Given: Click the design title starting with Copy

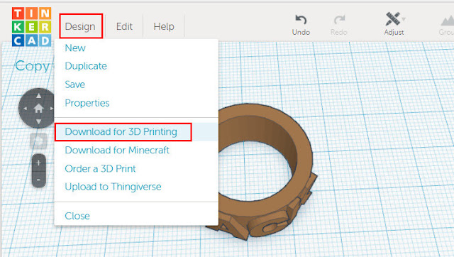Looking at the screenshot, I should pyautogui.click(x=33, y=66).
